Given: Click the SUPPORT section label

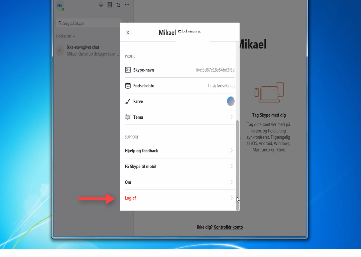Looking at the screenshot, I should 131,137.
